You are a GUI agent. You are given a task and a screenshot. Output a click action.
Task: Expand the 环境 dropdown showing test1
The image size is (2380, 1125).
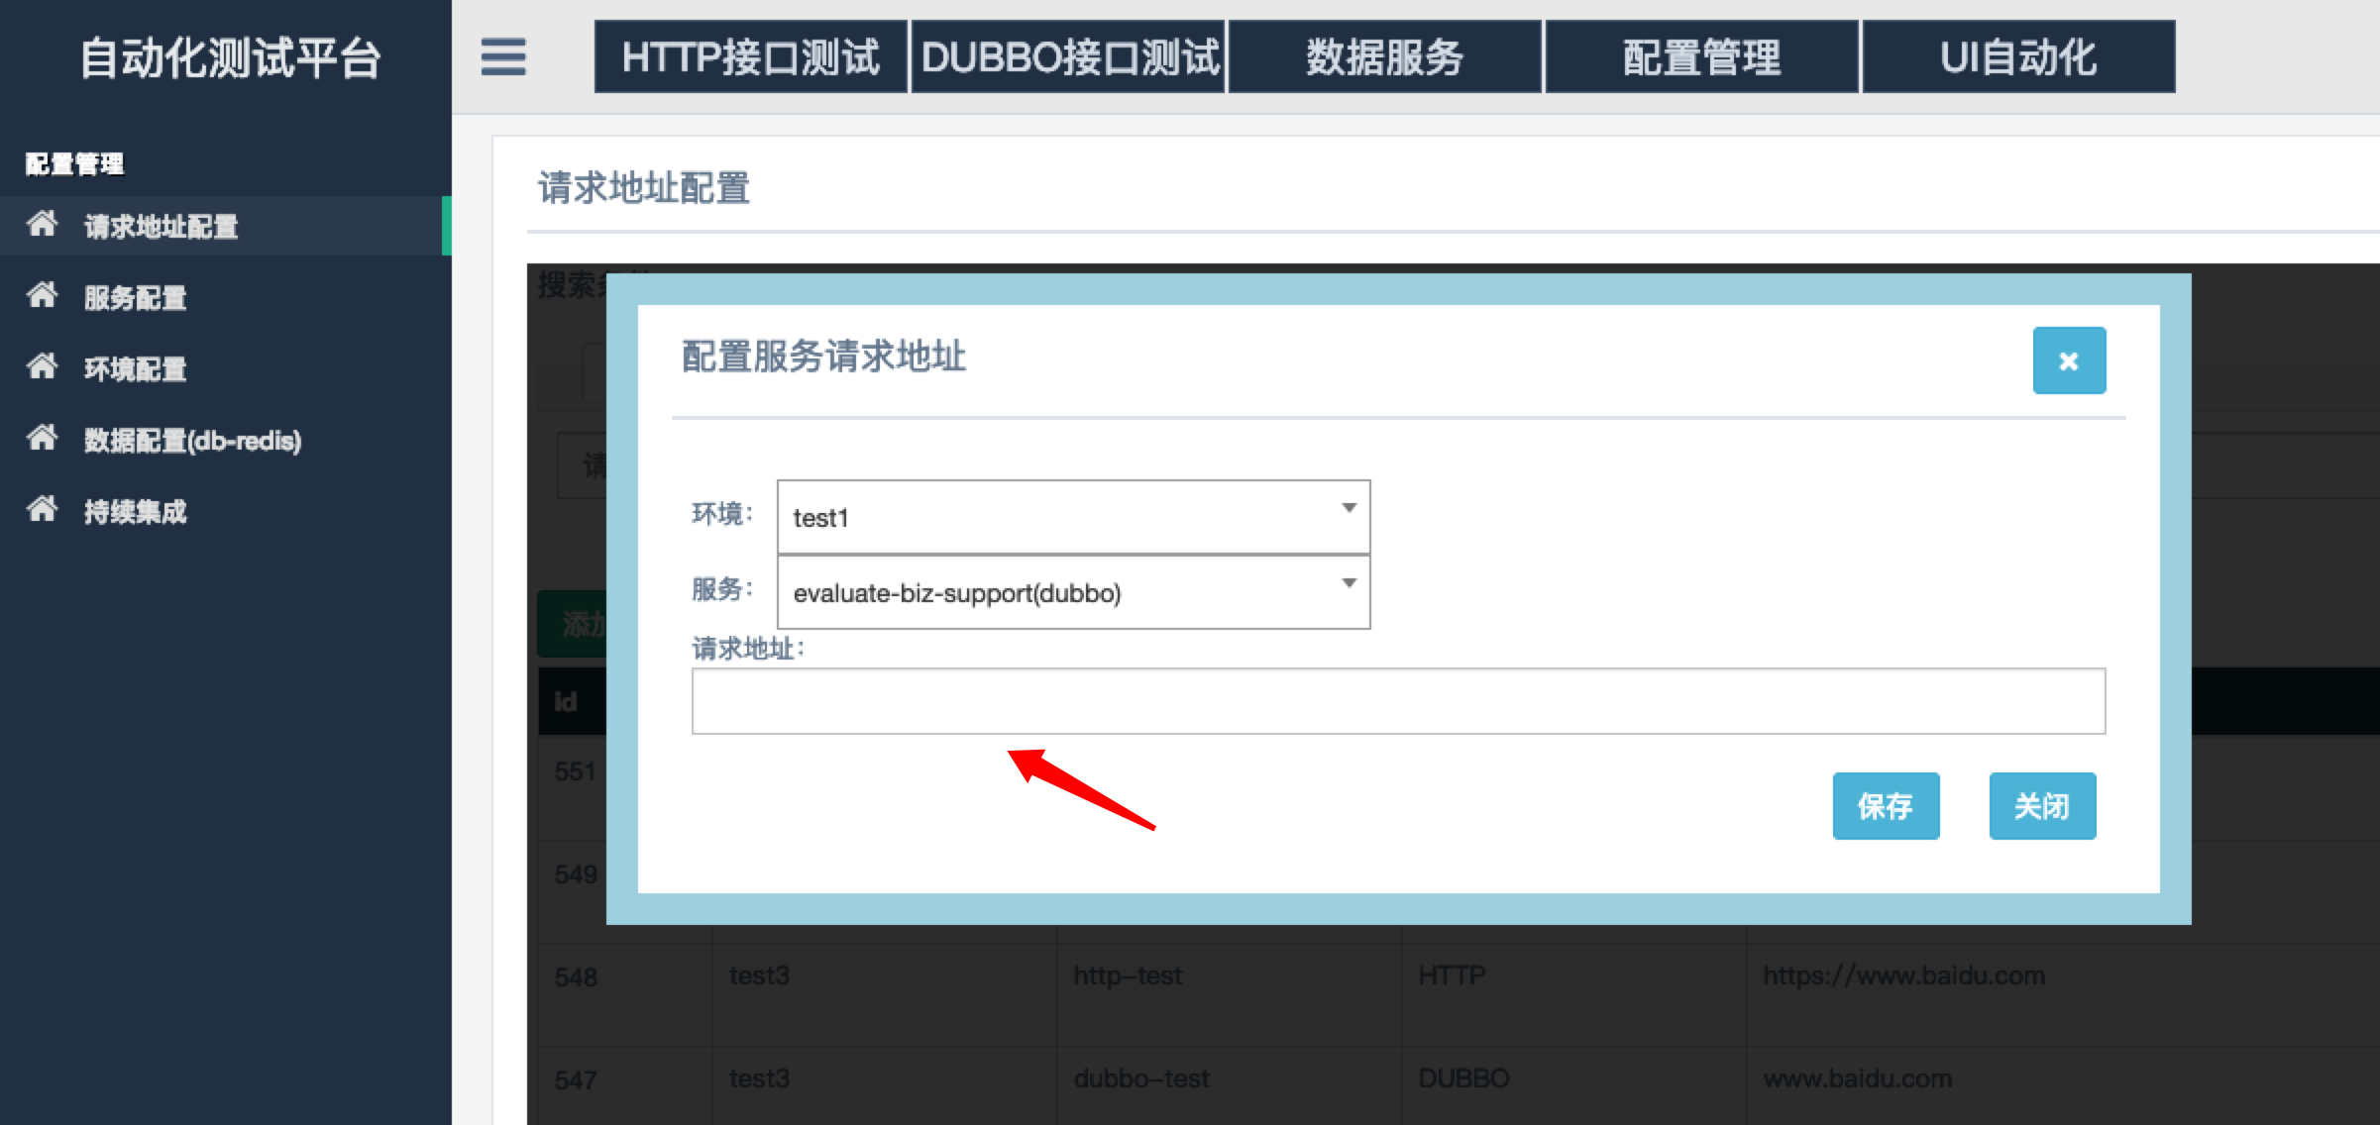1073,517
